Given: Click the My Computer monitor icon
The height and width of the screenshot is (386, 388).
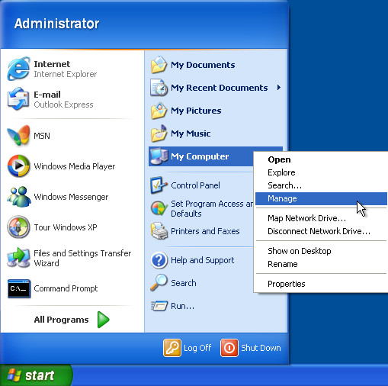Looking at the screenshot, I should (159, 156).
